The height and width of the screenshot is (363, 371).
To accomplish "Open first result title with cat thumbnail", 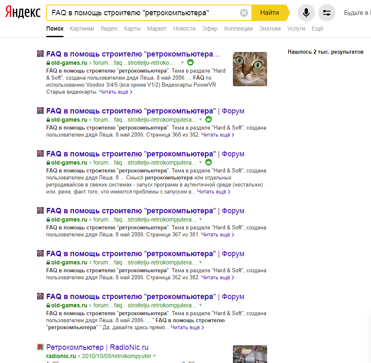I will 133,54.
